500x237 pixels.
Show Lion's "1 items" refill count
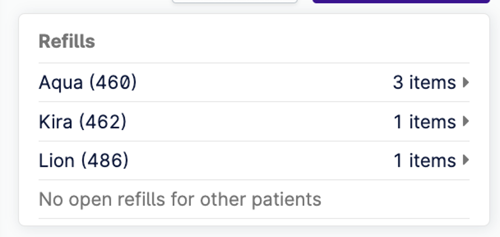[424, 160]
